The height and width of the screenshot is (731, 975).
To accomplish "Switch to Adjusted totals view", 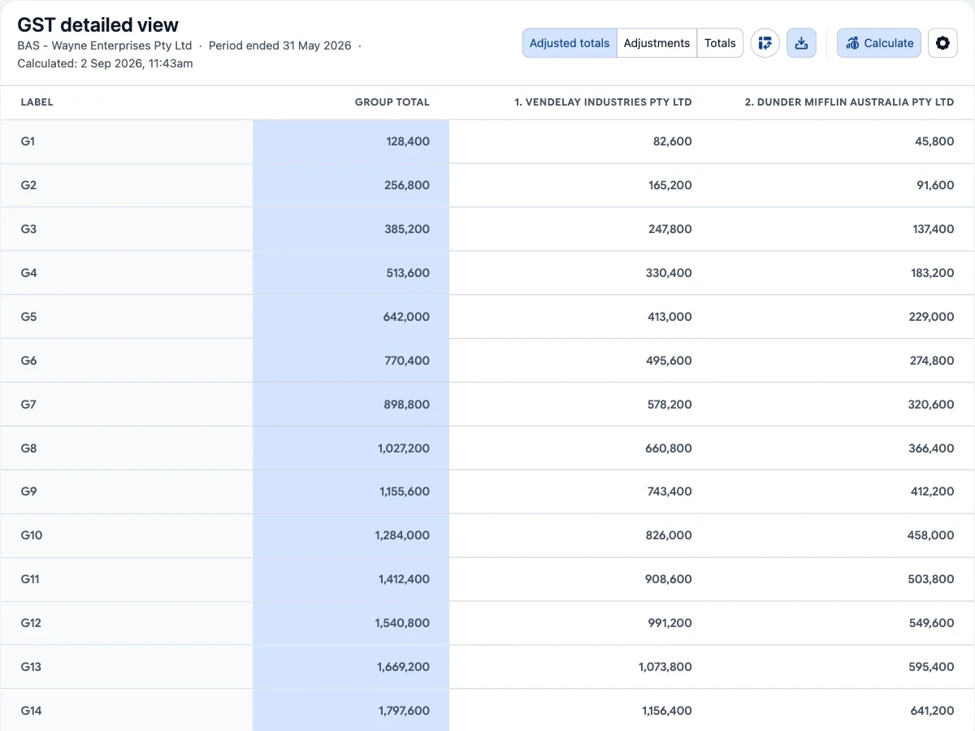I will pyautogui.click(x=570, y=43).
